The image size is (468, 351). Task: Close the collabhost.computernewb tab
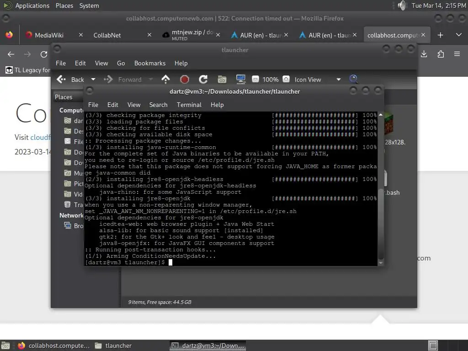[x=423, y=35]
